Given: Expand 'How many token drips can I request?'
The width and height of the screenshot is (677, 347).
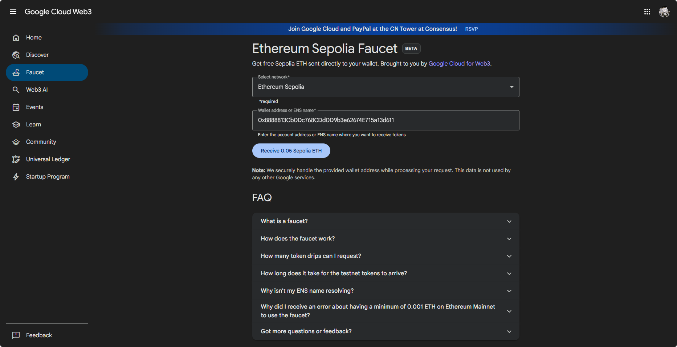Looking at the screenshot, I should click(386, 256).
